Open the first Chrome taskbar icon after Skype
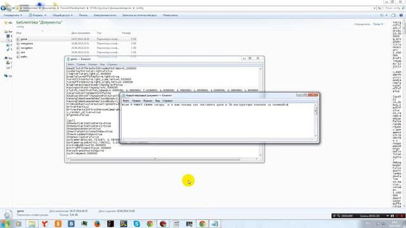 pyautogui.click(x=150, y=224)
